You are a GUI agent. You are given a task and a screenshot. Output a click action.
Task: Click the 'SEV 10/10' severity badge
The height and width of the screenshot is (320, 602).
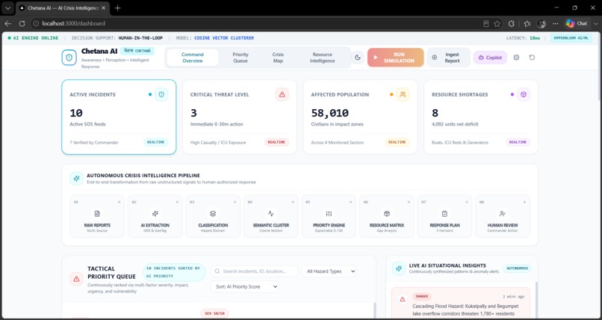pyautogui.click(x=214, y=313)
